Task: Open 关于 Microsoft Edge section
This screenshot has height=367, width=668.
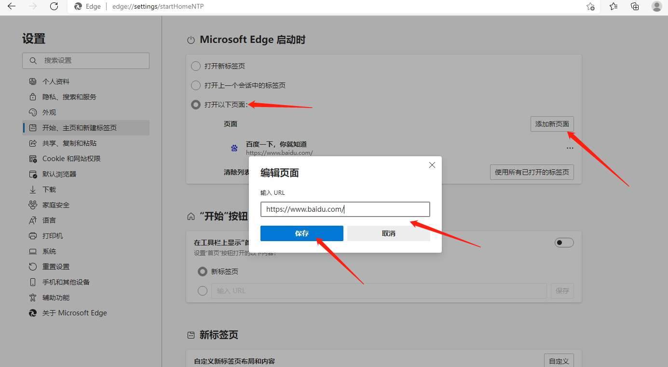Action: [x=86, y=313]
